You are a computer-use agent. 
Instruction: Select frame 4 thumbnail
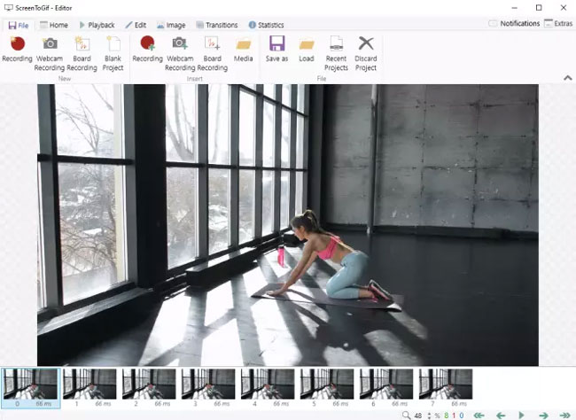coord(268,388)
